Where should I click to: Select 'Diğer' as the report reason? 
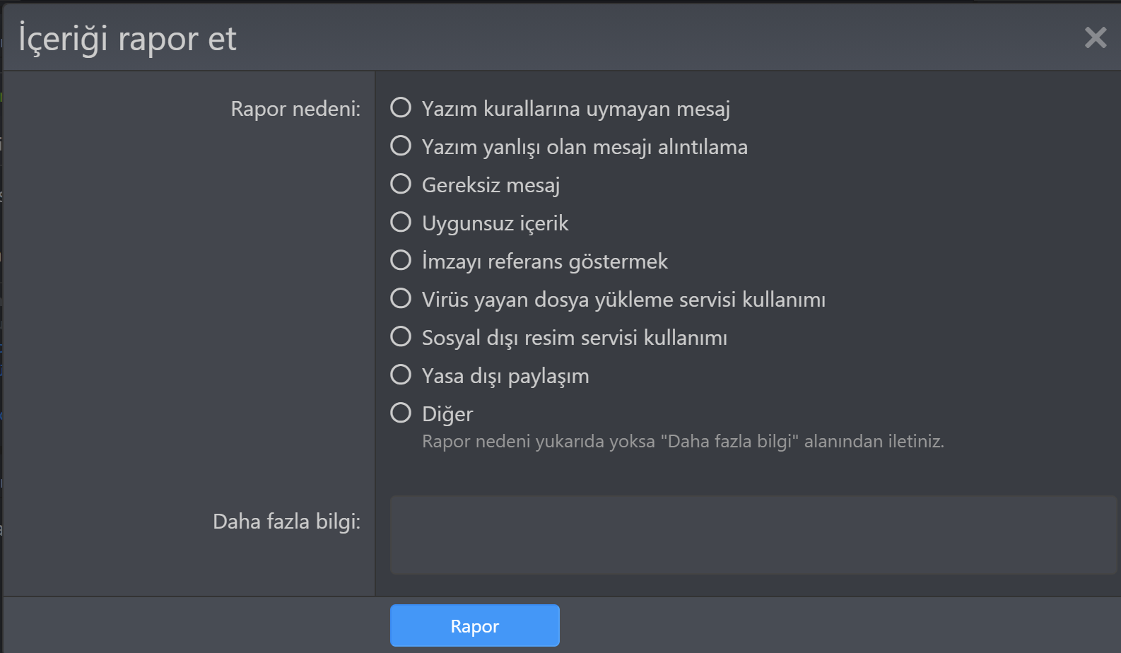(x=401, y=412)
